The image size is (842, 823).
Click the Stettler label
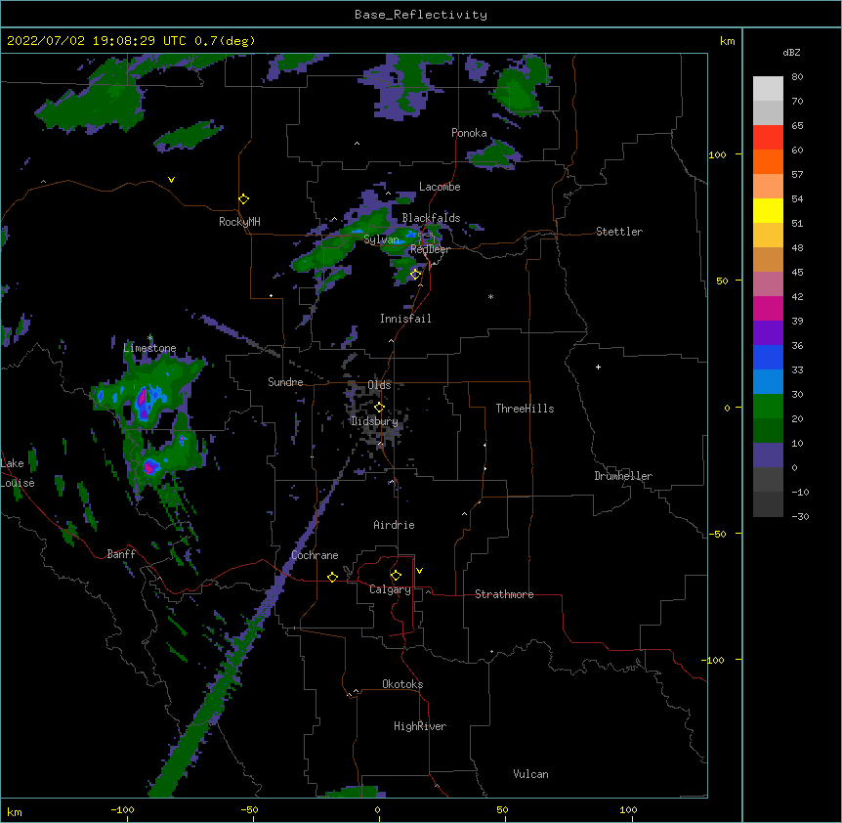[619, 232]
